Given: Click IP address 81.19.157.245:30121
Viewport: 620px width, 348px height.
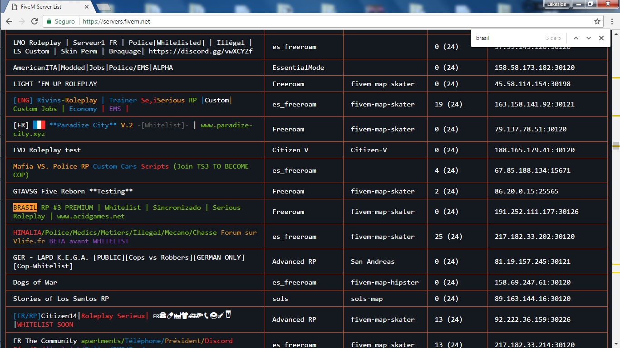Looking at the screenshot, I should point(532,261).
